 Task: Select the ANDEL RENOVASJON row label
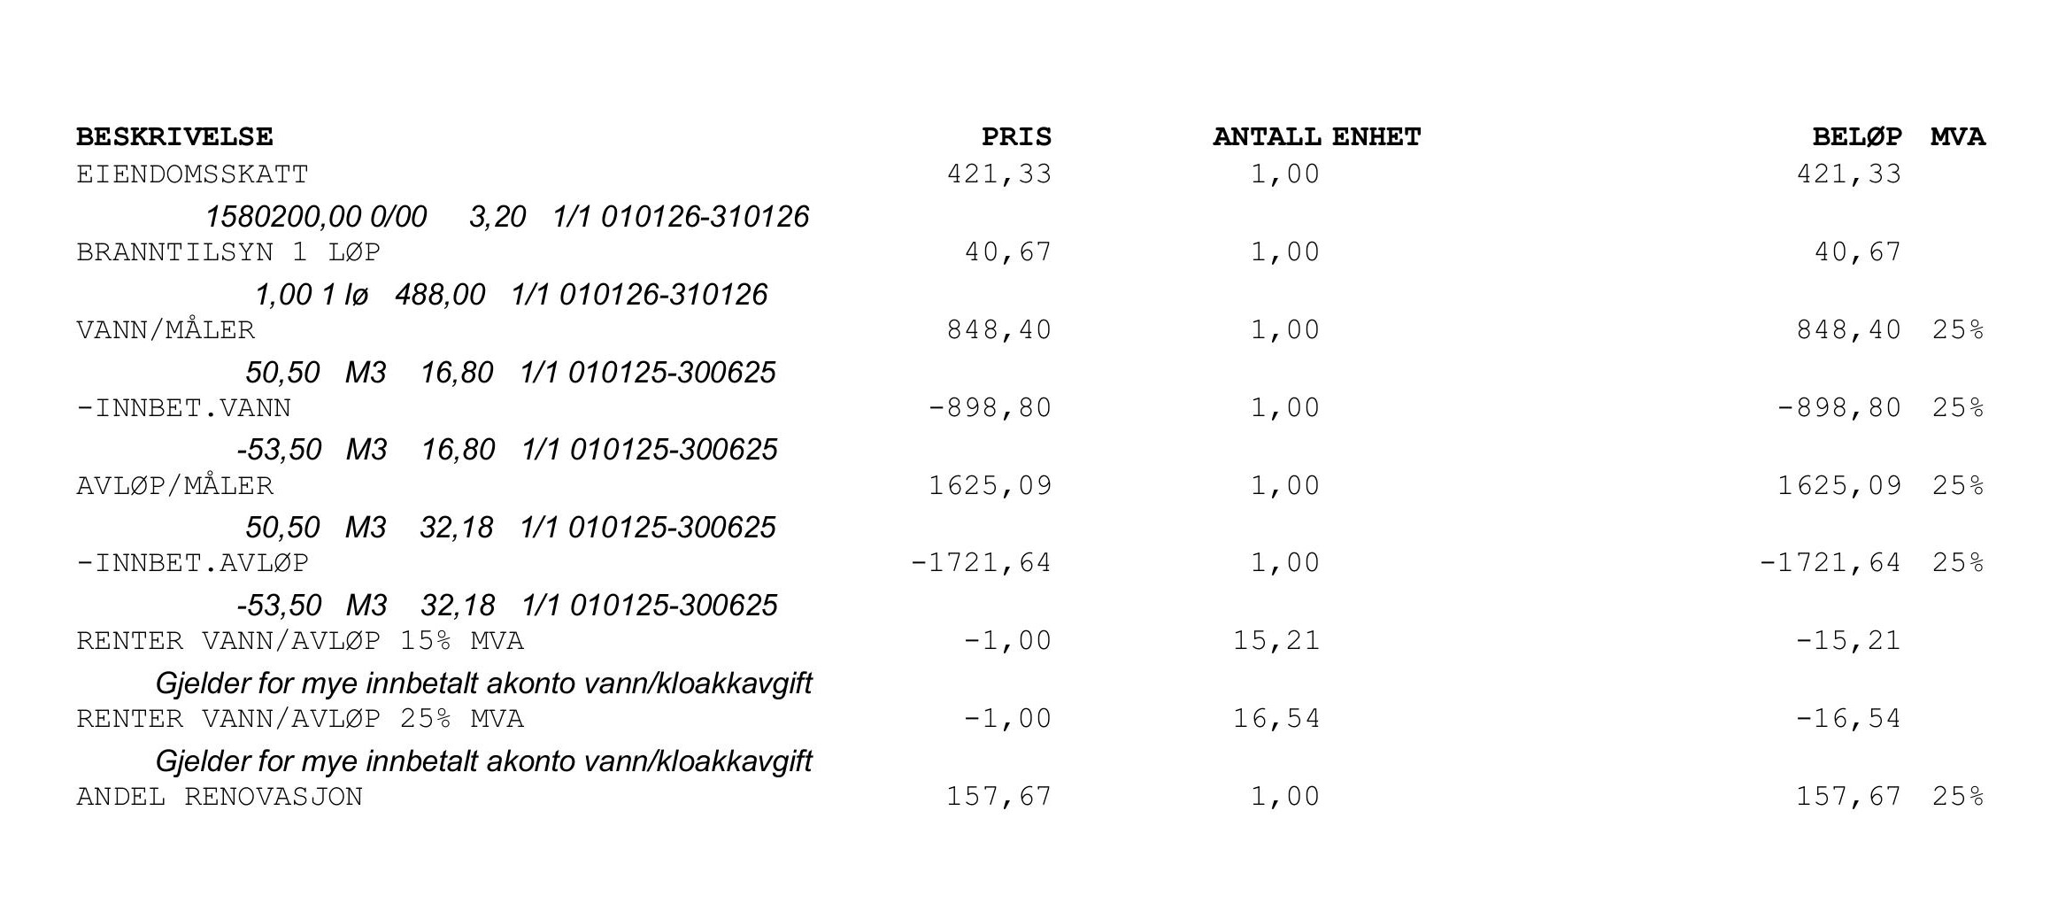point(220,797)
